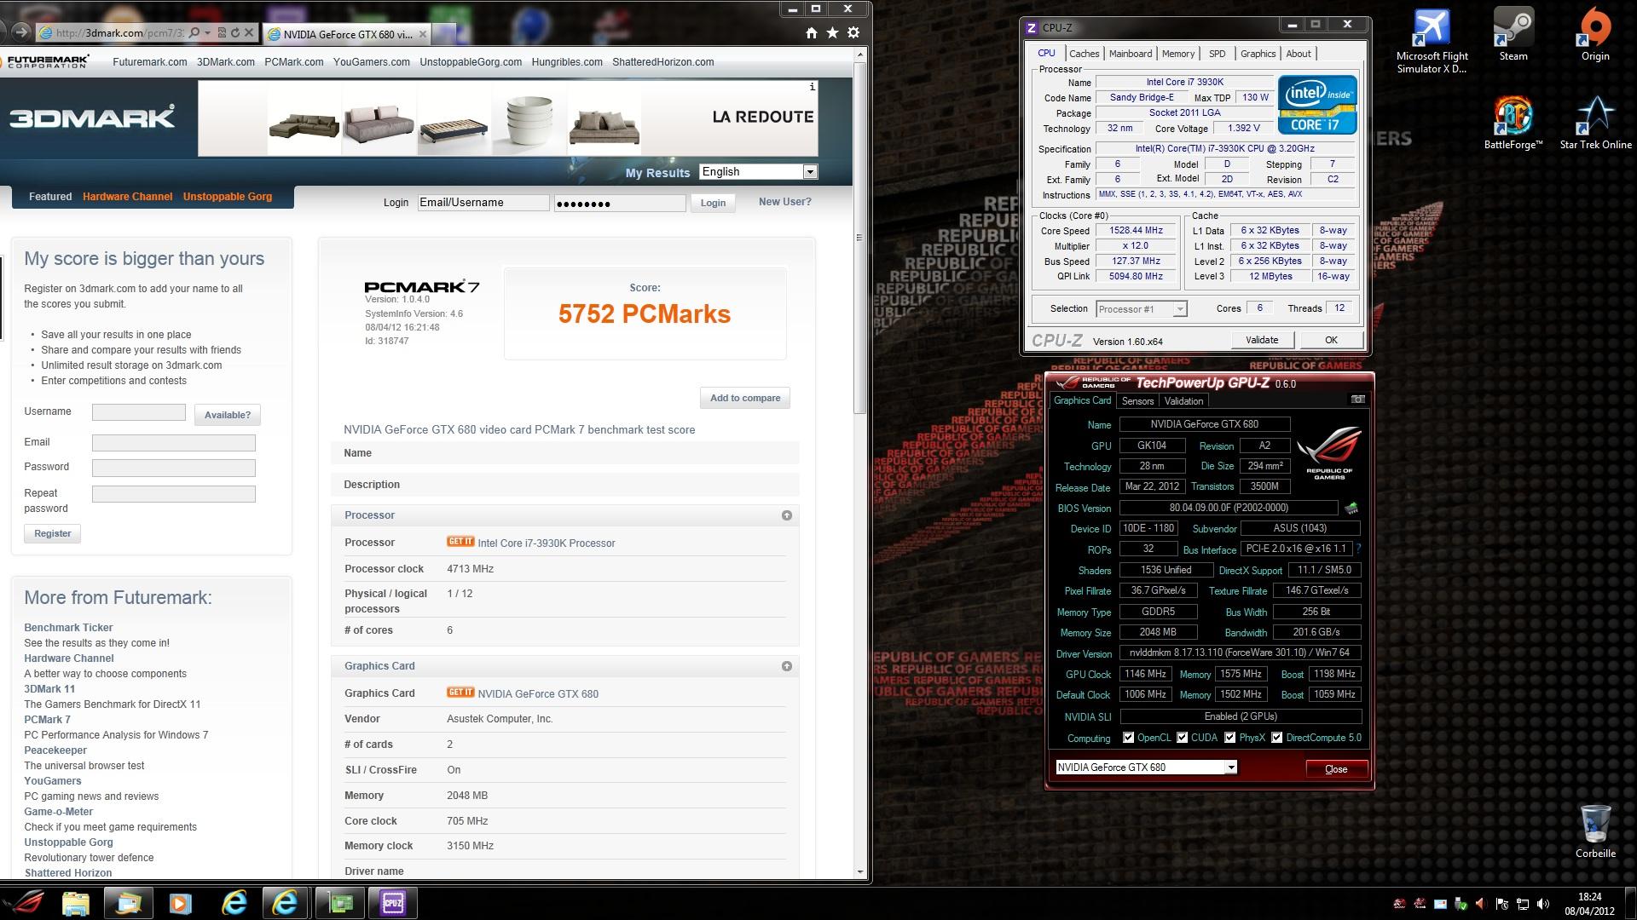Viewport: 1637px width, 920px height.
Task: Open CPU-Z Processor #1 selection dropdown
Action: pyautogui.click(x=1141, y=309)
